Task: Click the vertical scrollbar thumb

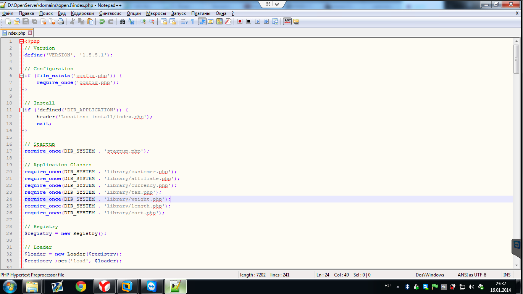Action: pyautogui.click(x=516, y=59)
